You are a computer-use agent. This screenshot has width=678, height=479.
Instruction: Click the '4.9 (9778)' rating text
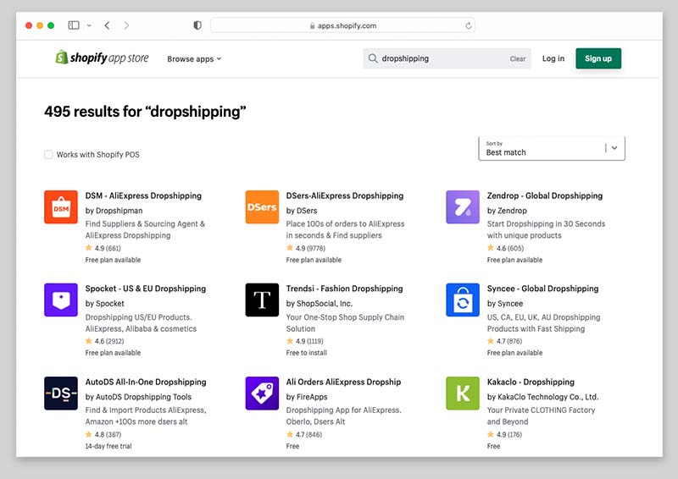310,248
